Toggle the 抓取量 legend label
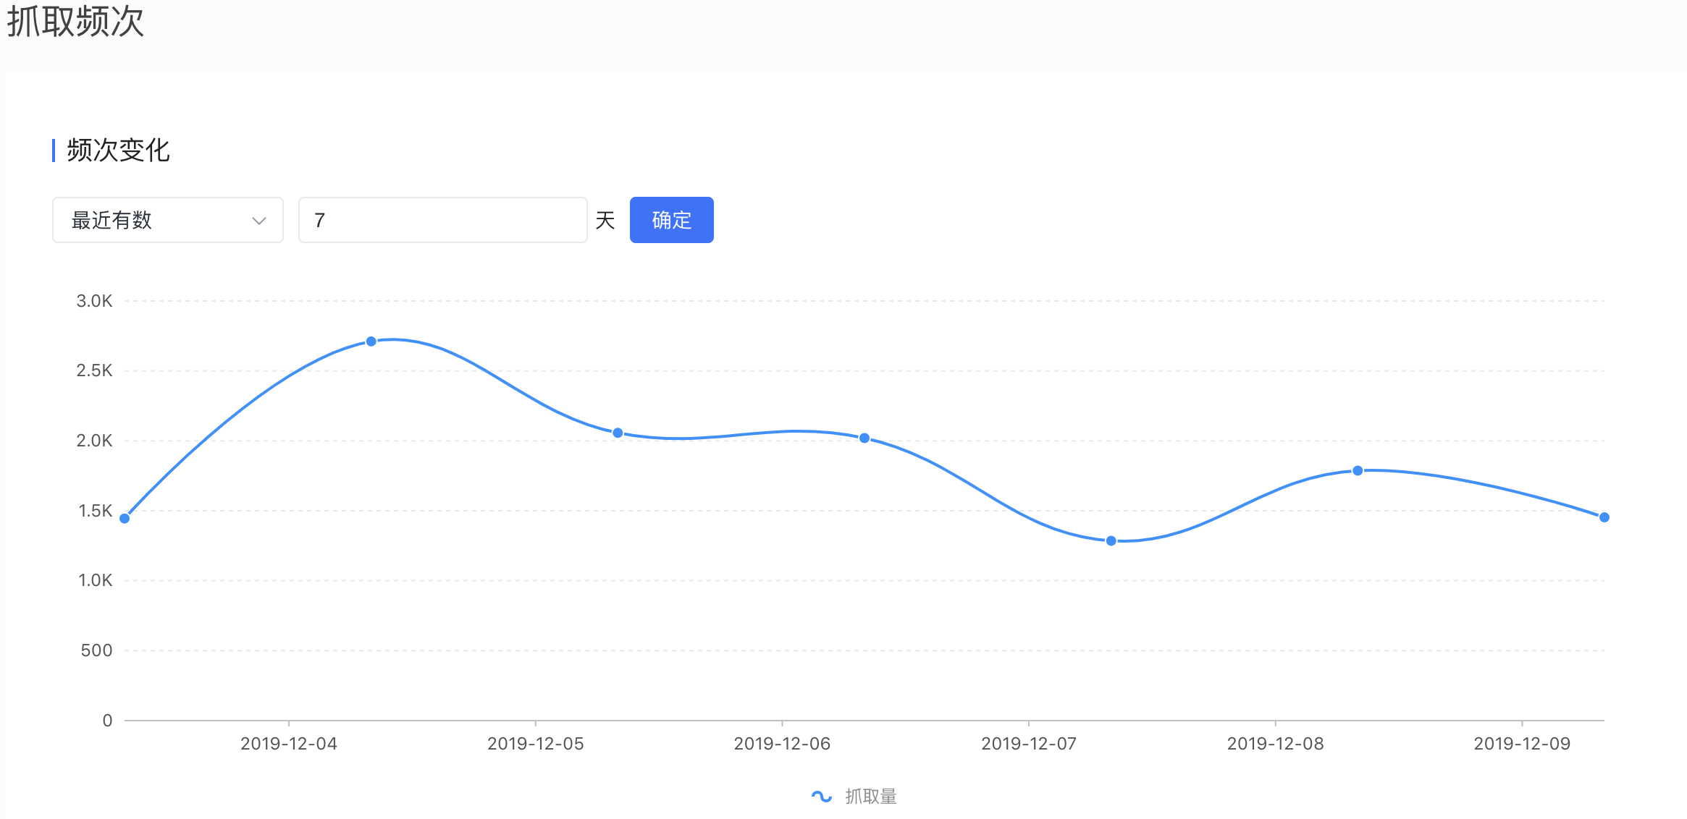 point(871,797)
